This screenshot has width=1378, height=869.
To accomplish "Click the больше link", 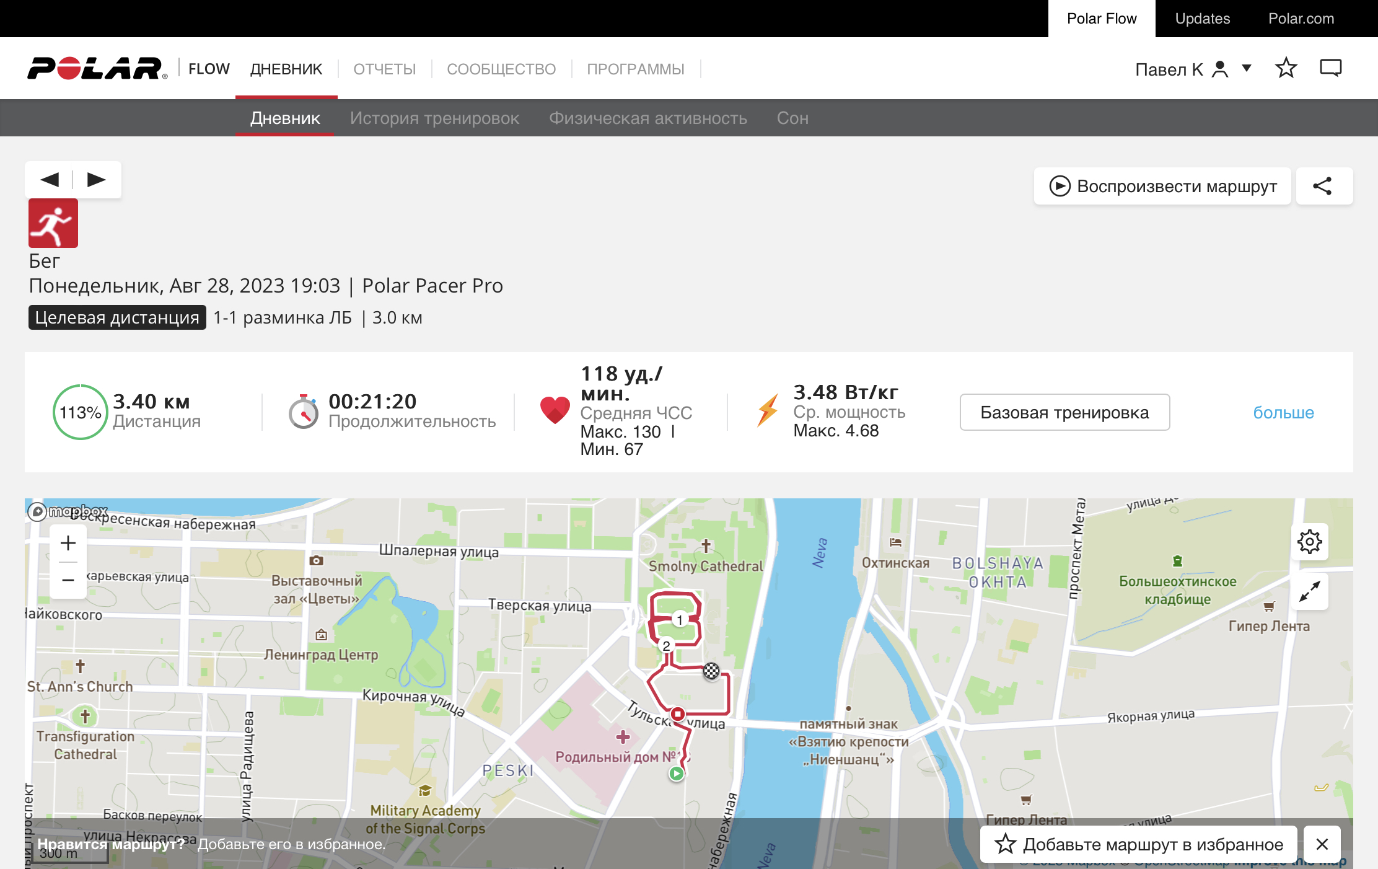I will (x=1283, y=412).
